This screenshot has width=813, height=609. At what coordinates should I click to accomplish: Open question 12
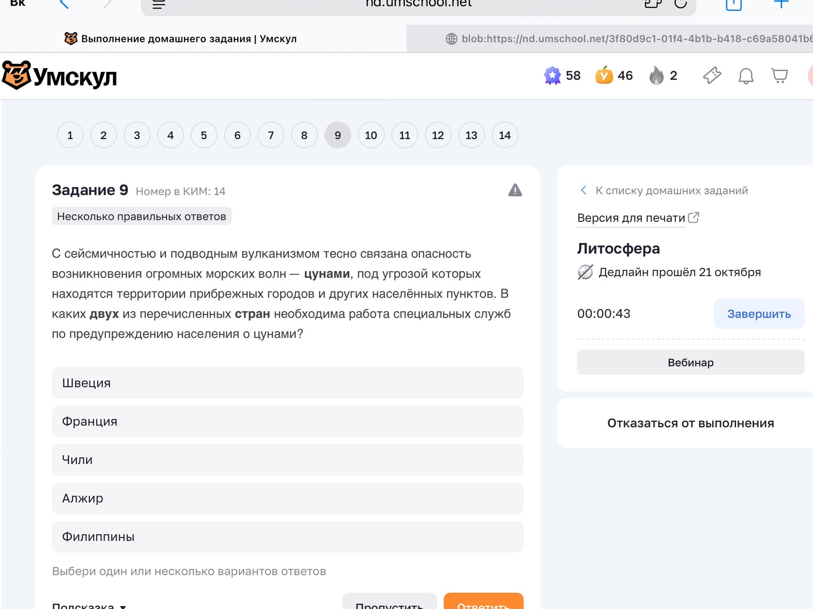point(438,135)
